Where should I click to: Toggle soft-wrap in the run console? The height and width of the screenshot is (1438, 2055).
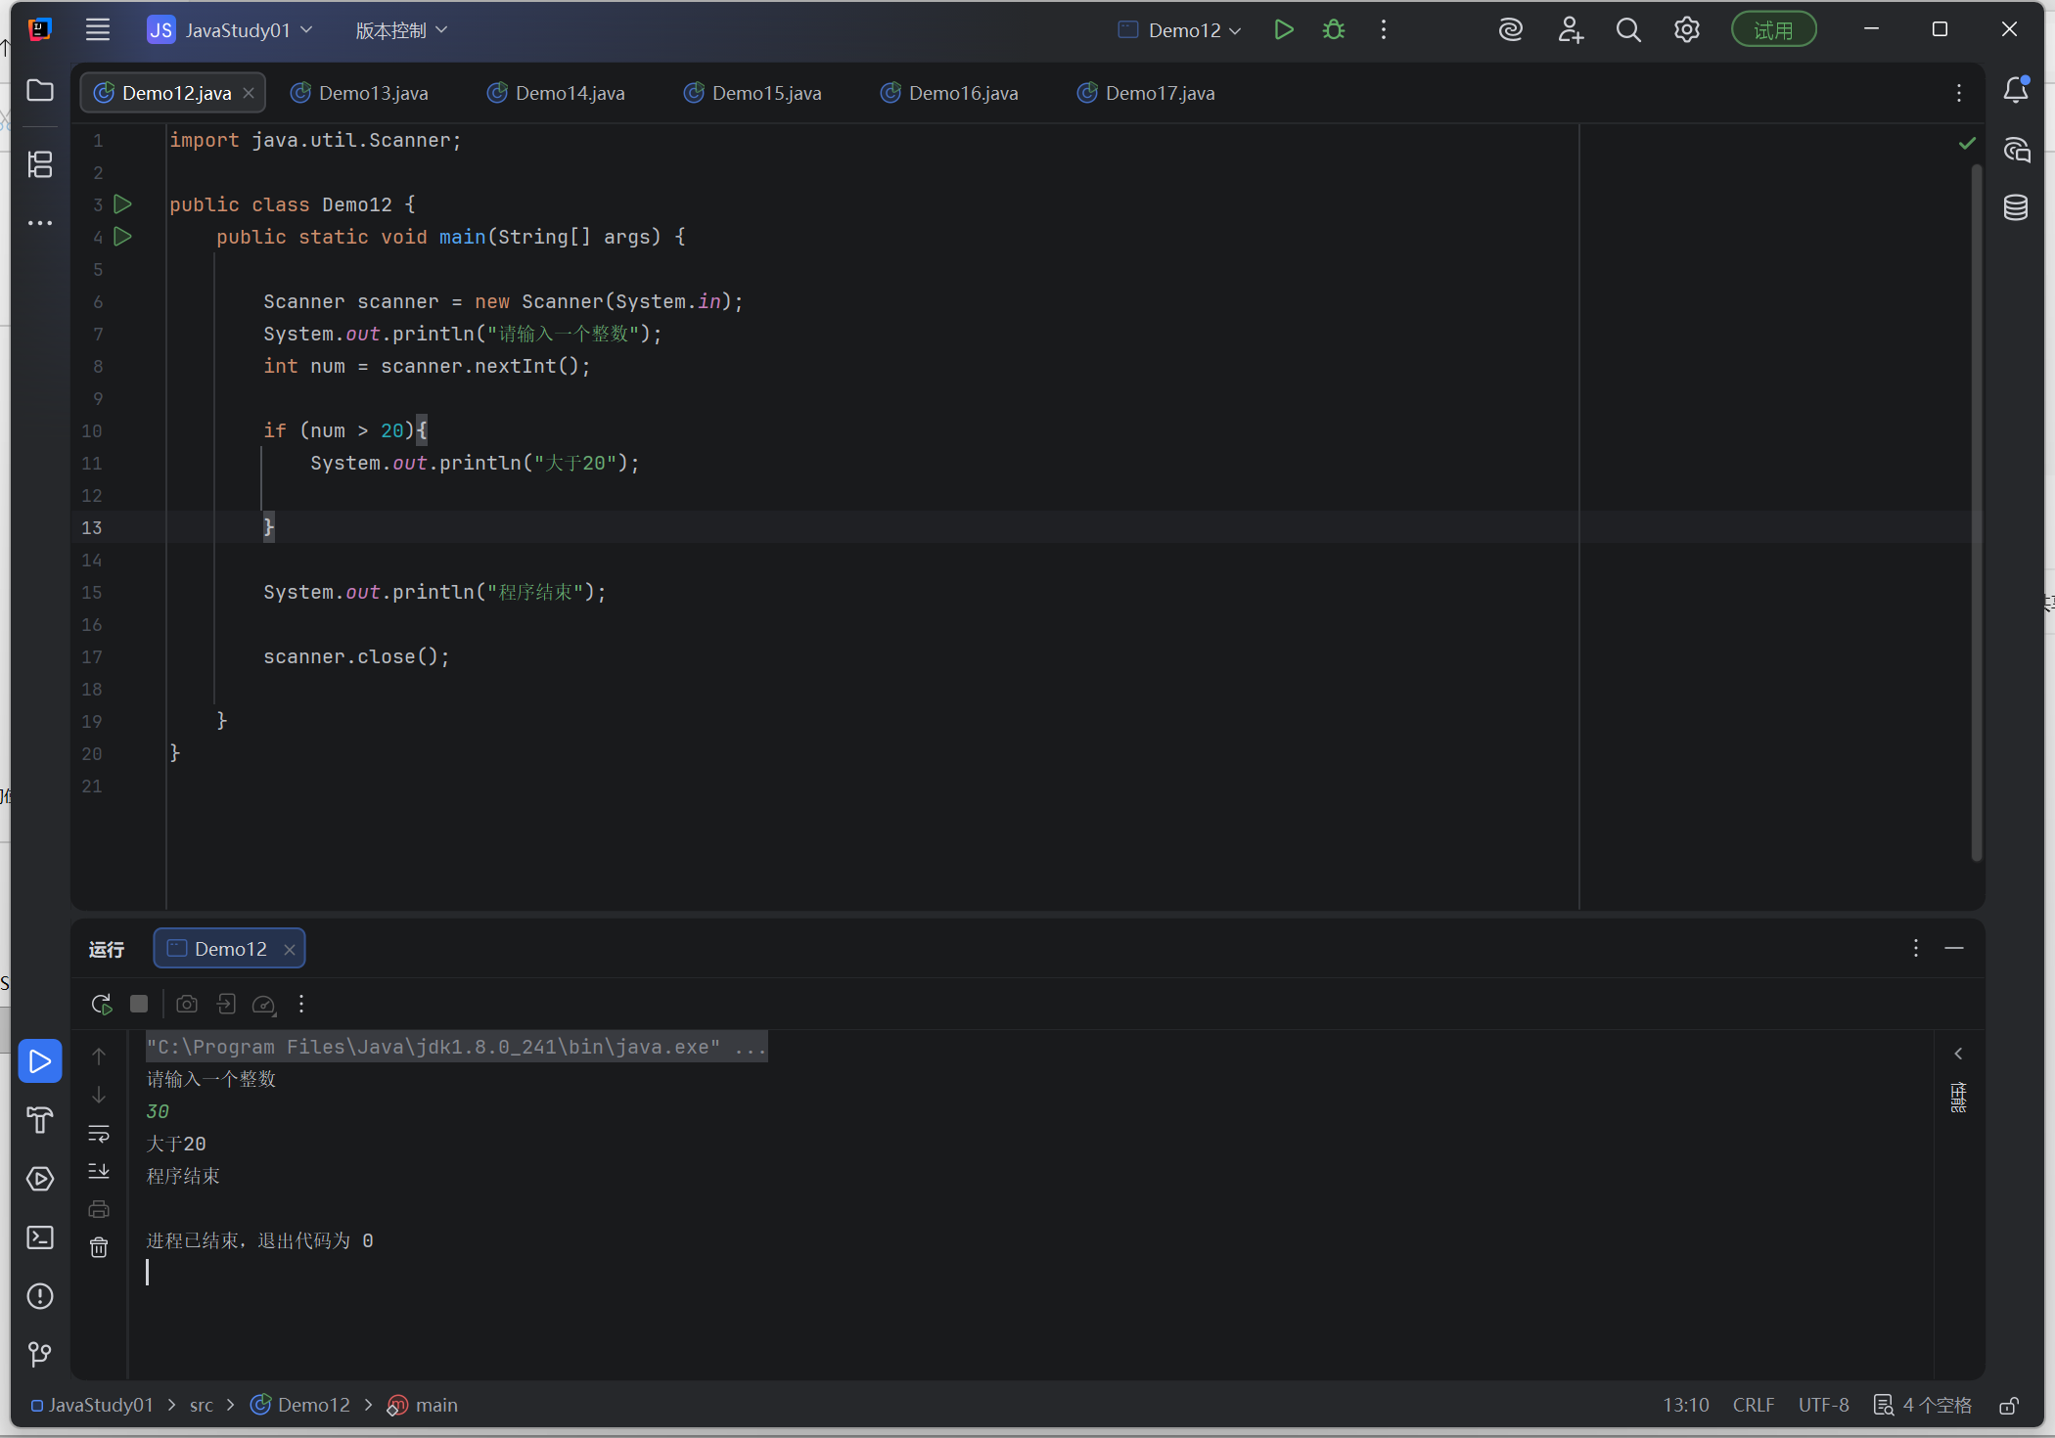coord(99,1133)
